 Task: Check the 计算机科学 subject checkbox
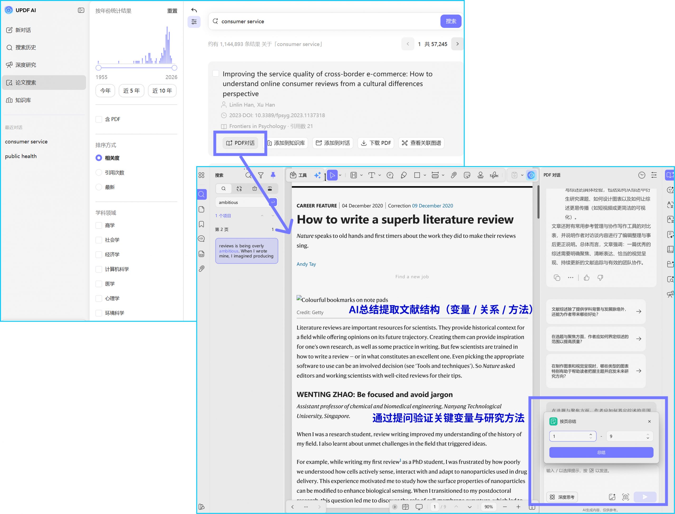coord(99,269)
